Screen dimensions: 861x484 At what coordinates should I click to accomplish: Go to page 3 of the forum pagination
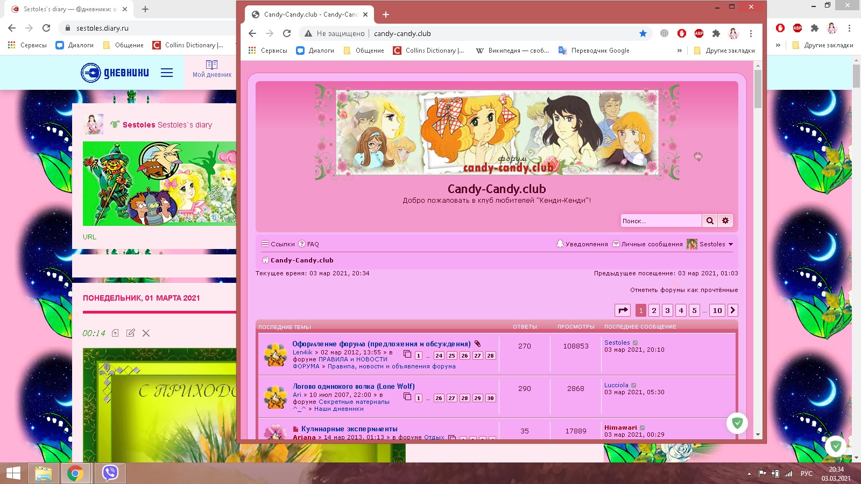tap(667, 310)
